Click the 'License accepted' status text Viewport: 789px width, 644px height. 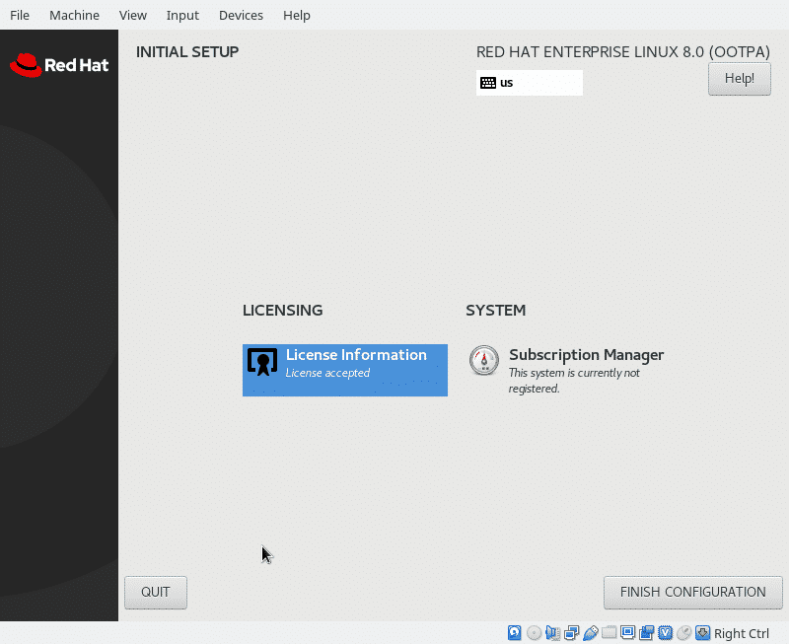327,373
